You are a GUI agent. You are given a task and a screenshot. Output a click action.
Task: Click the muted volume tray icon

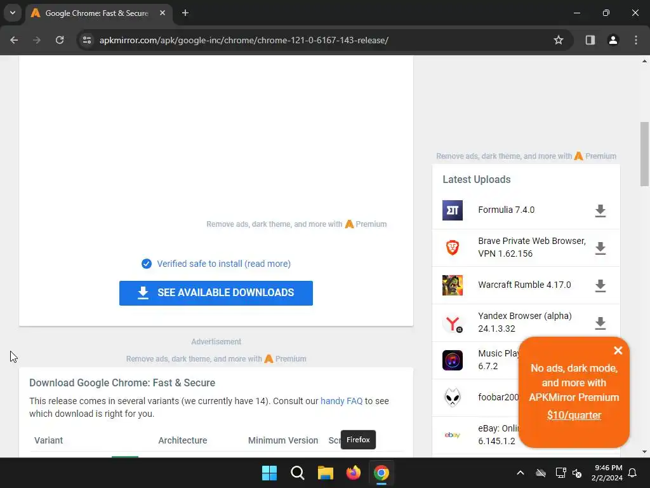tap(577, 473)
